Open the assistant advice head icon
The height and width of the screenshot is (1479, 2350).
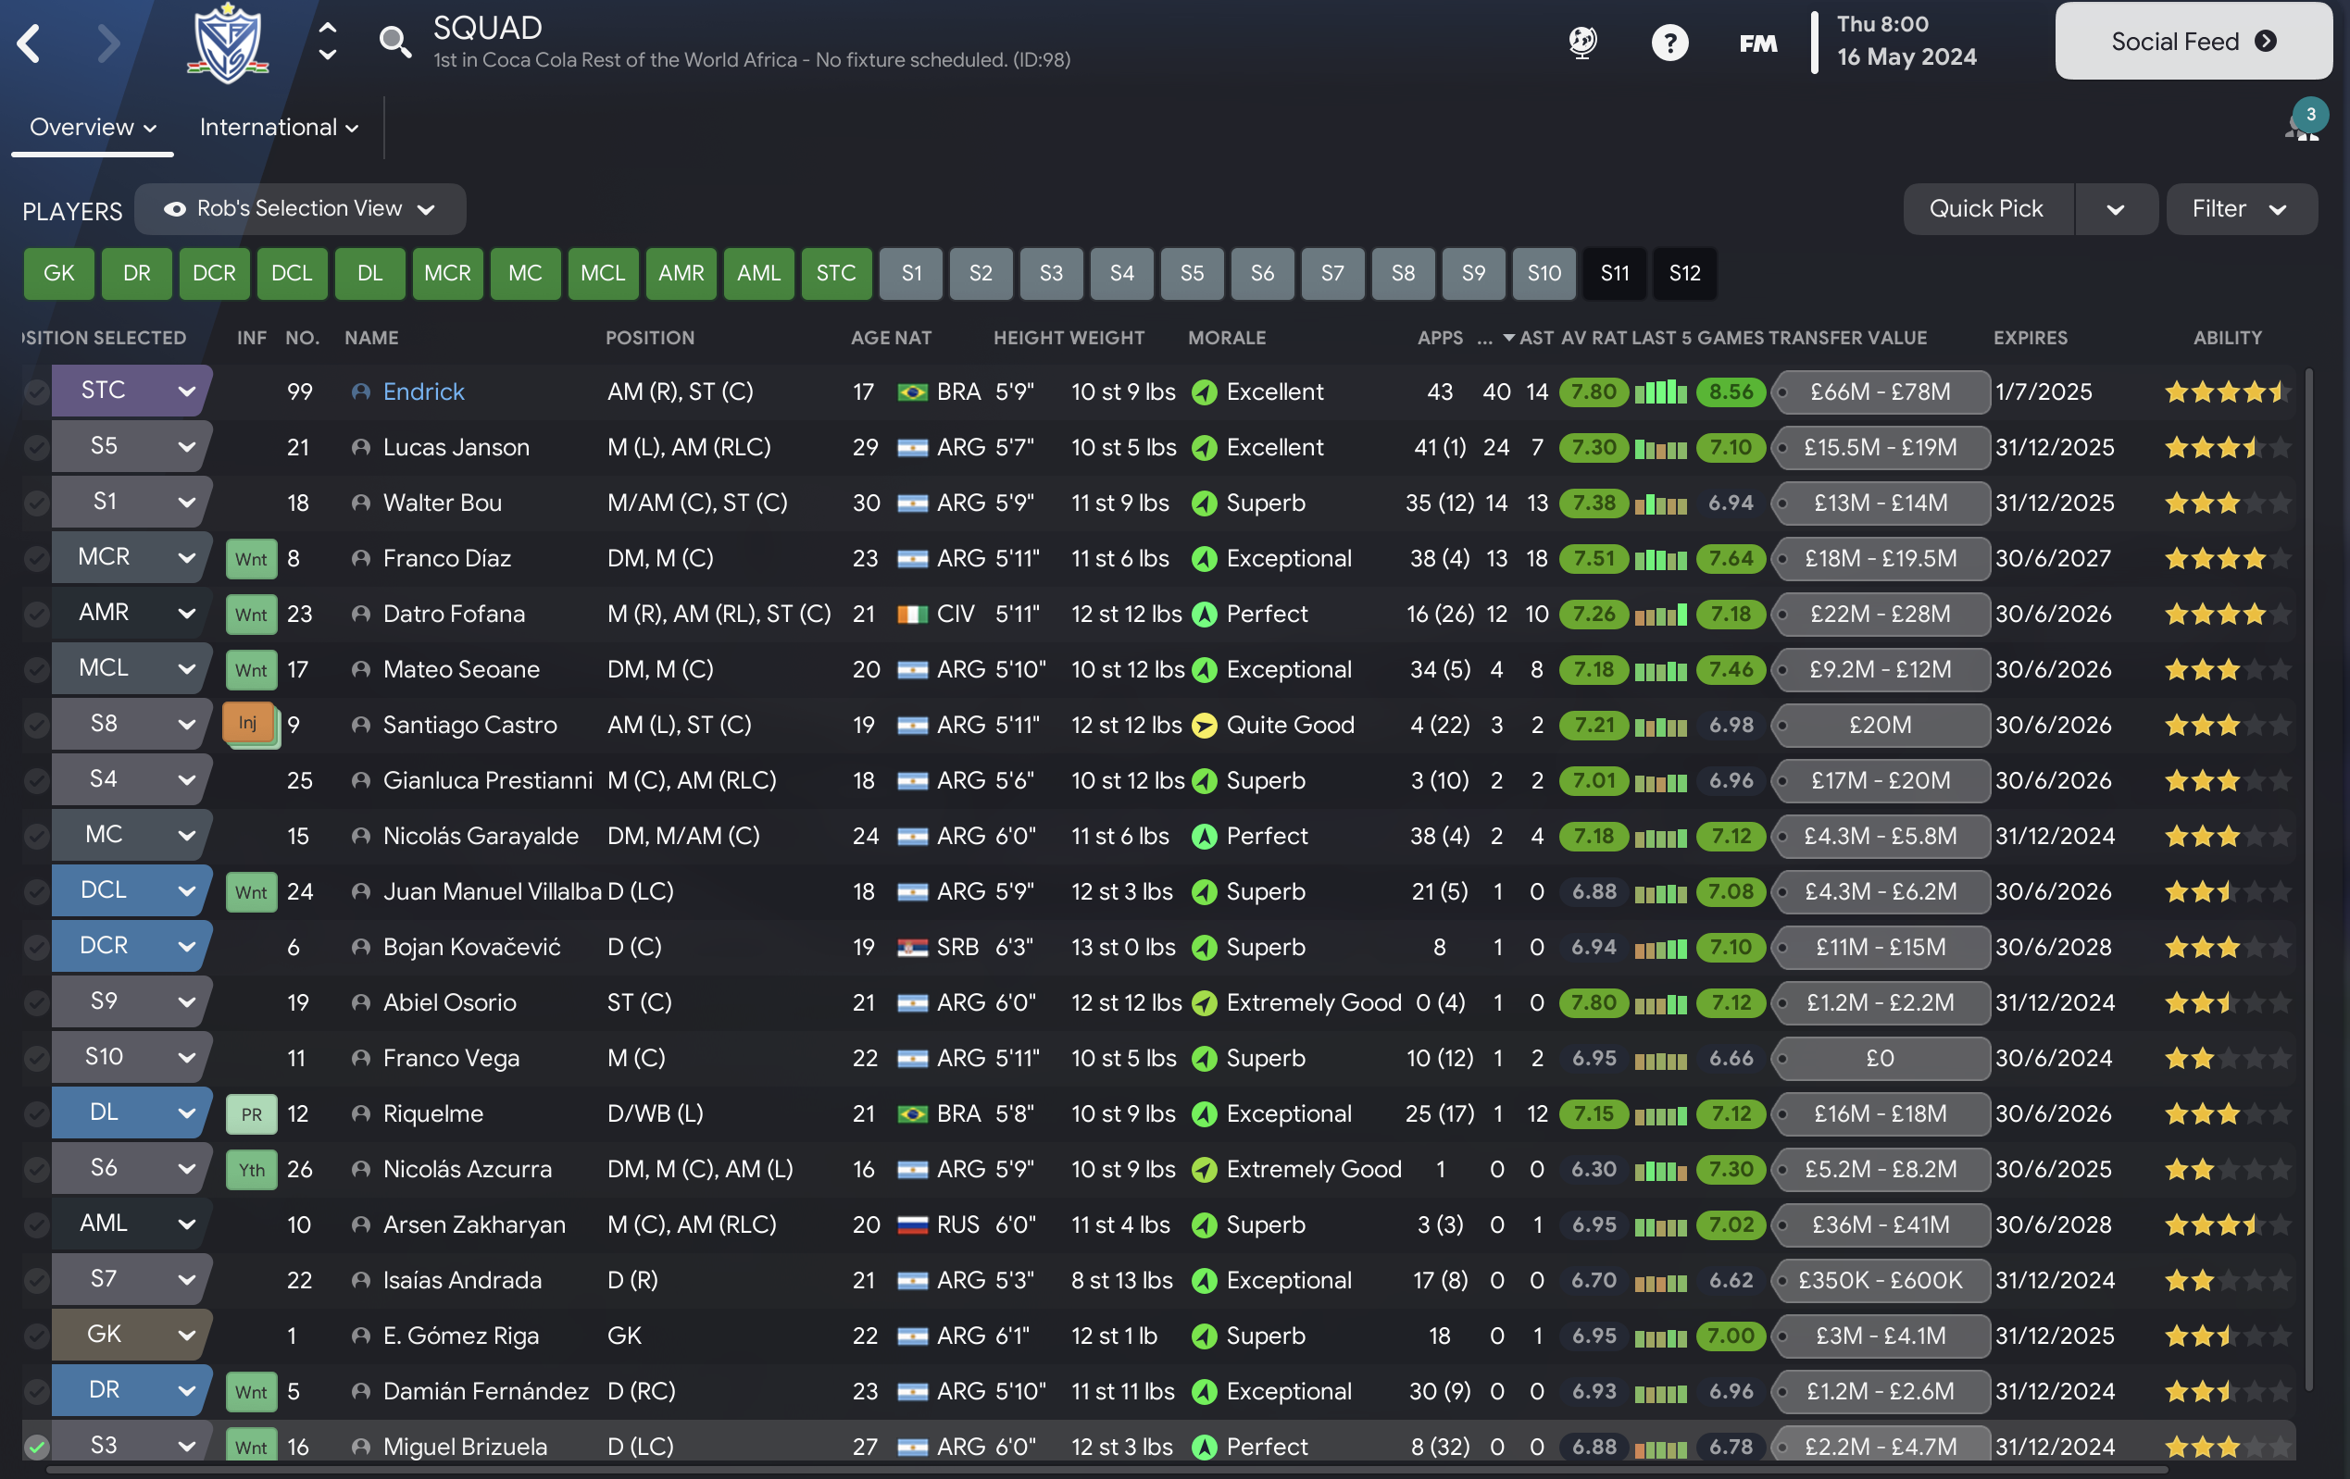(x=1582, y=43)
